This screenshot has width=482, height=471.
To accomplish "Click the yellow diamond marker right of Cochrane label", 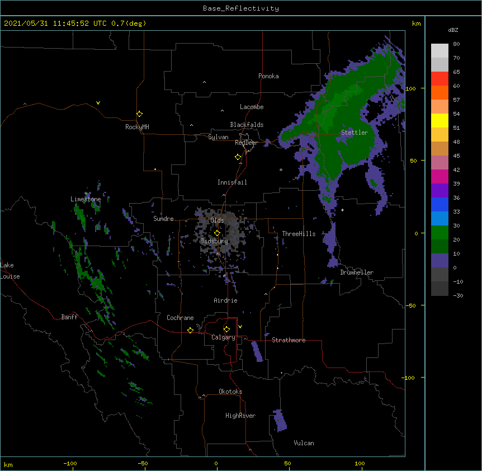I will (x=190, y=330).
